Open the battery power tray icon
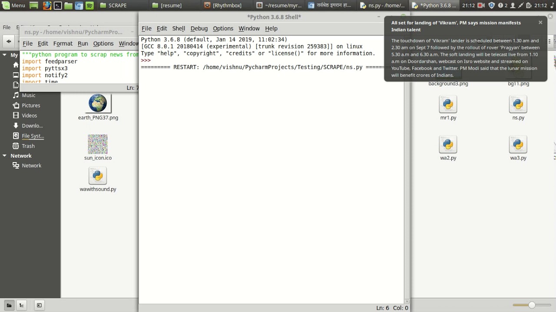The height and width of the screenshot is (312, 556). coord(528,5)
